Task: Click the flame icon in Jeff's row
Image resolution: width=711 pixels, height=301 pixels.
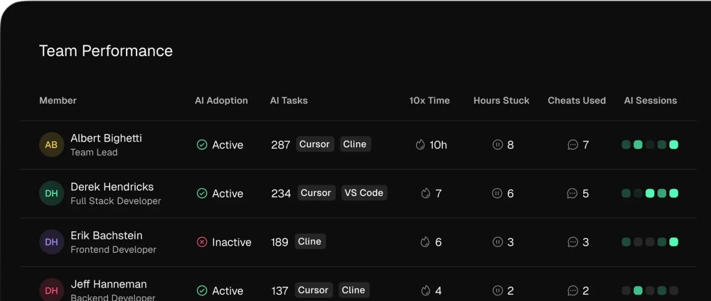Action: (425, 290)
